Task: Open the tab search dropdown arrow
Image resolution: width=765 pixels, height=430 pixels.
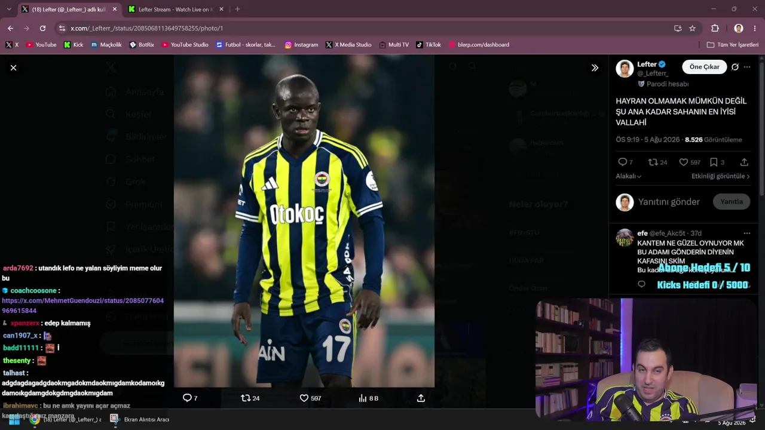Action: pos(10,10)
